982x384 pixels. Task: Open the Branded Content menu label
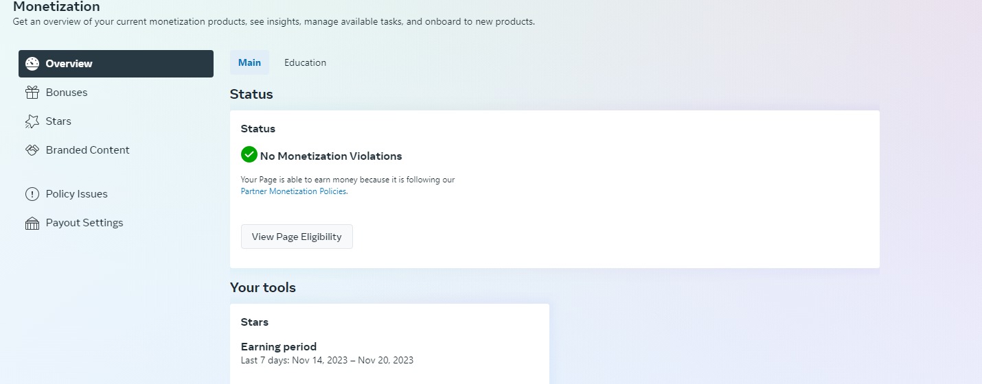tap(88, 150)
